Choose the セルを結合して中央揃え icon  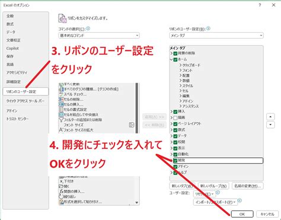pos(61,114)
